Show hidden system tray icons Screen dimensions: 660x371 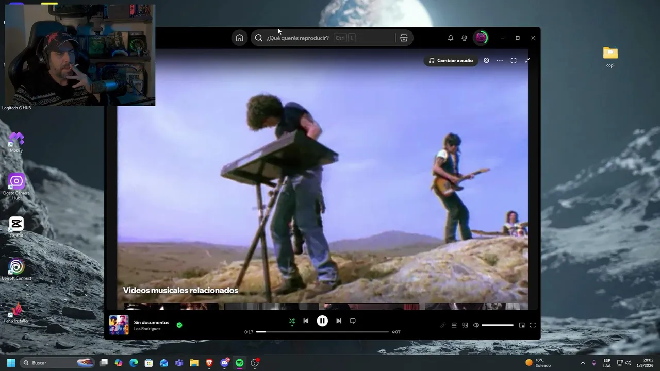point(583,363)
